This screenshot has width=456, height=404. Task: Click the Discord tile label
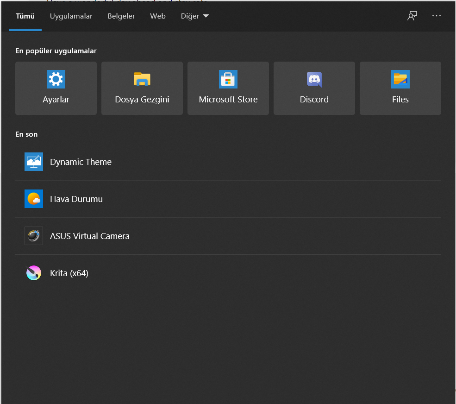click(314, 100)
